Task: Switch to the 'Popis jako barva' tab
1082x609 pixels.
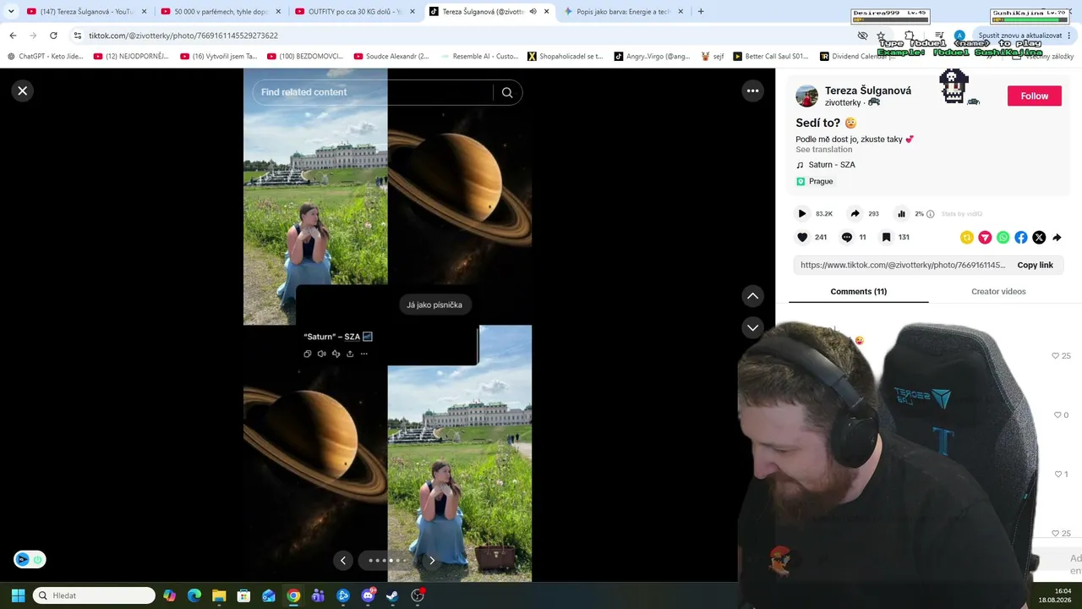Action: coord(624,12)
